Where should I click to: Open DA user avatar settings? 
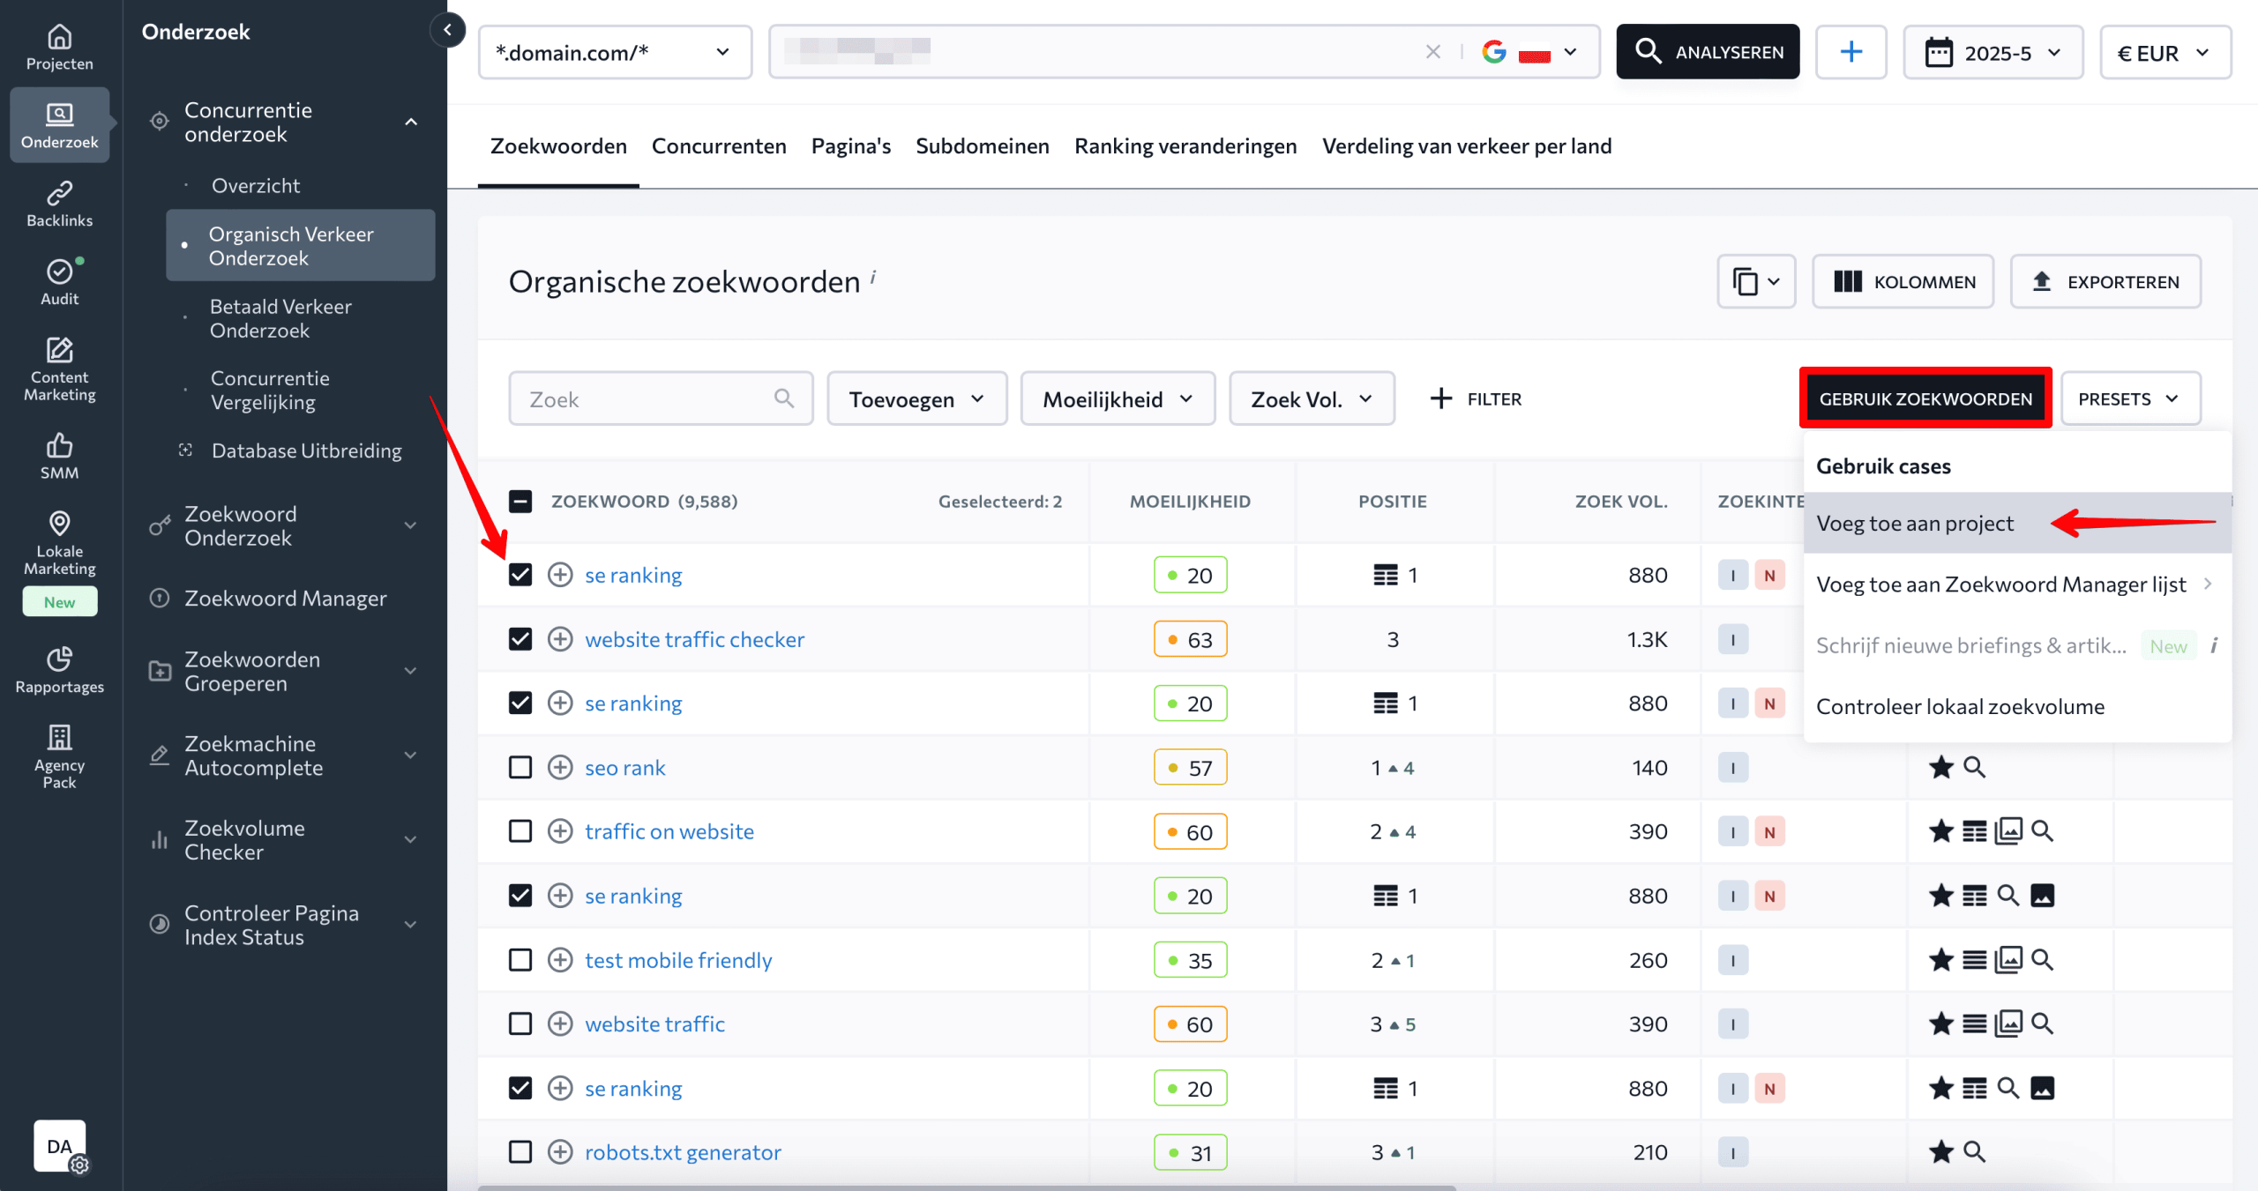(x=60, y=1146)
